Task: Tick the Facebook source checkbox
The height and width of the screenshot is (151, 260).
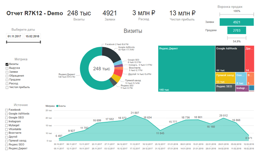Action: point(7,110)
